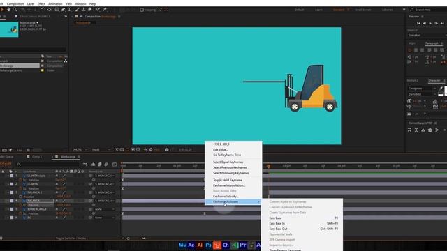Viewport: 447px width, 251px height.
Task: Switch to the Libraries workspace
Action: coord(388,10)
